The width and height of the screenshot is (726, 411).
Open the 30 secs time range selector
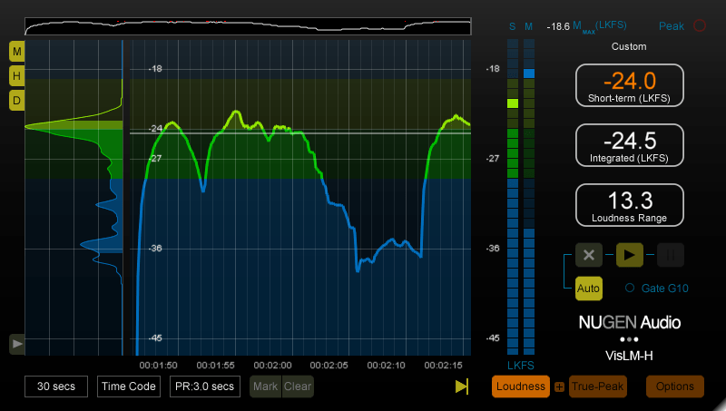tap(56, 387)
